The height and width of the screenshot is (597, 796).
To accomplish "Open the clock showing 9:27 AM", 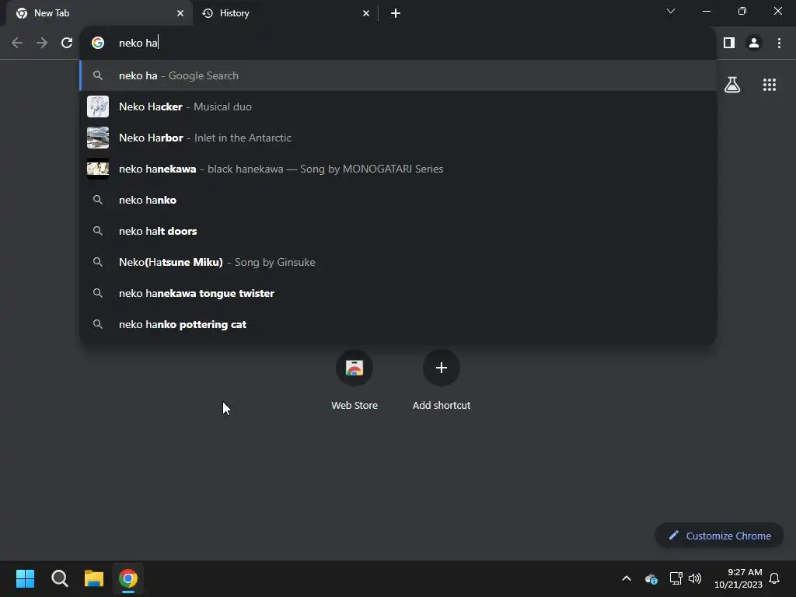I will pos(738,578).
